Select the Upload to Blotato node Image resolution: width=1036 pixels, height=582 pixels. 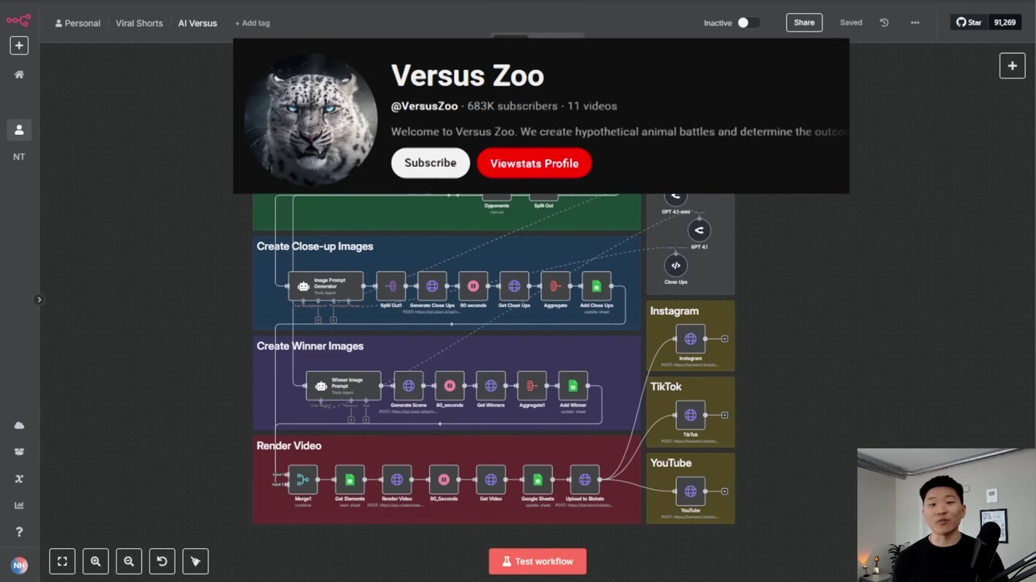coord(584,480)
